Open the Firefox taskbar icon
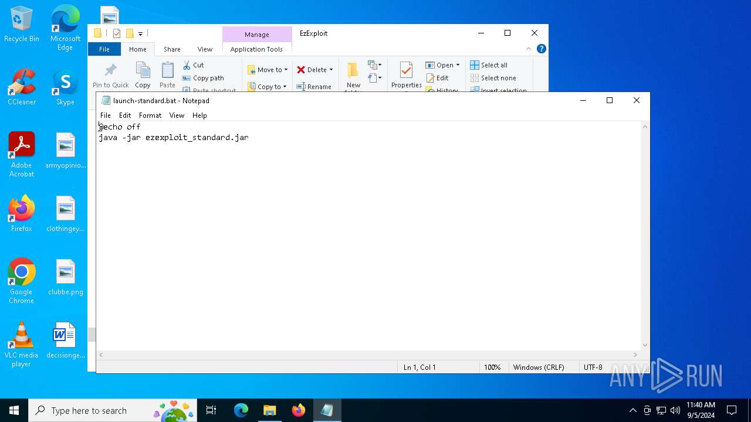751x422 pixels. pyautogui.click(x=298, y=410)
